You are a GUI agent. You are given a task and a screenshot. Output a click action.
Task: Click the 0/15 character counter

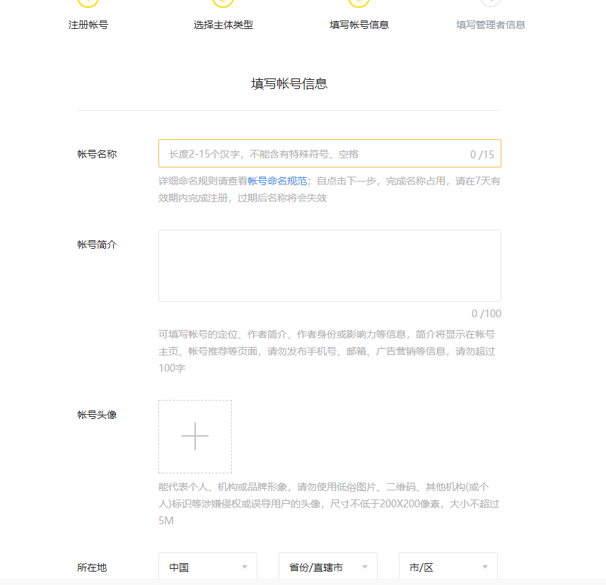coord(482,155)
